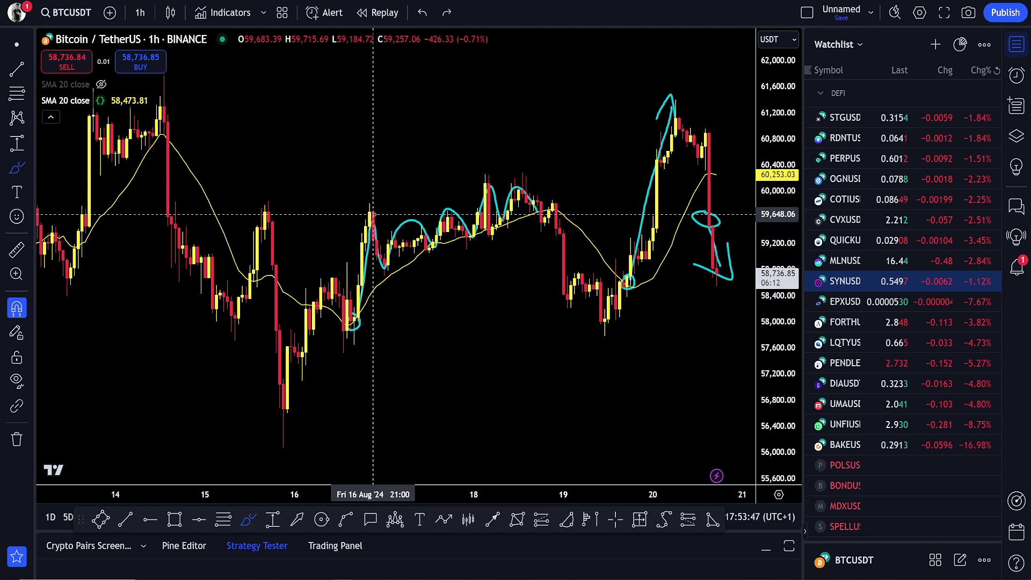Open the 1h timeframe dropdown

pyautogui.click(x=140, y=12)
